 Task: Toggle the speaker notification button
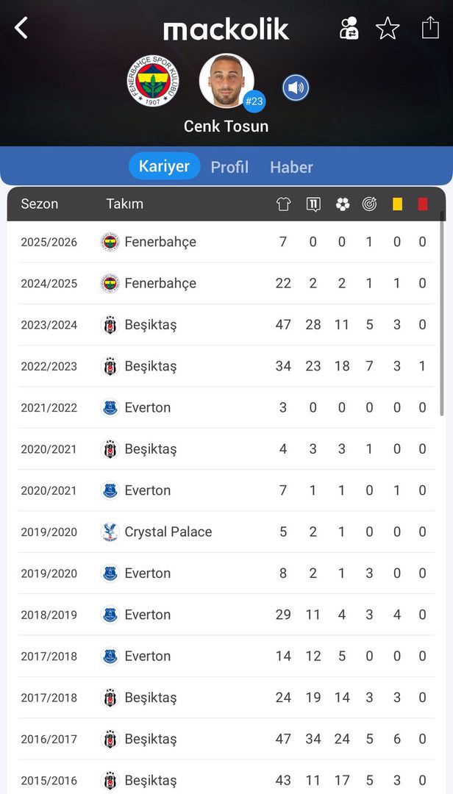point(296,88)
